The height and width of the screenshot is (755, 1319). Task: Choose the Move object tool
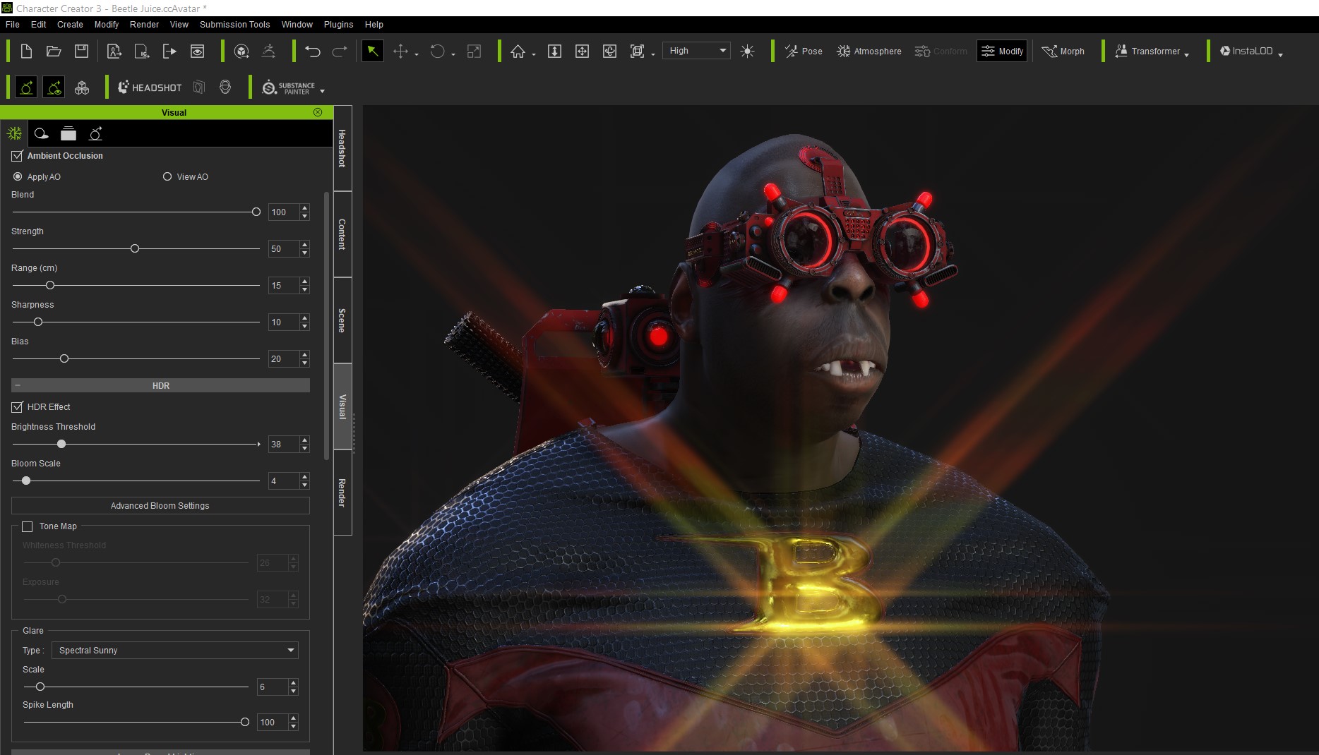point(400,51)
